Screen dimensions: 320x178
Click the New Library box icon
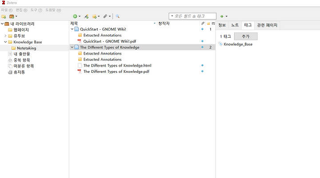pyautogui.click(x=12, y=16)
